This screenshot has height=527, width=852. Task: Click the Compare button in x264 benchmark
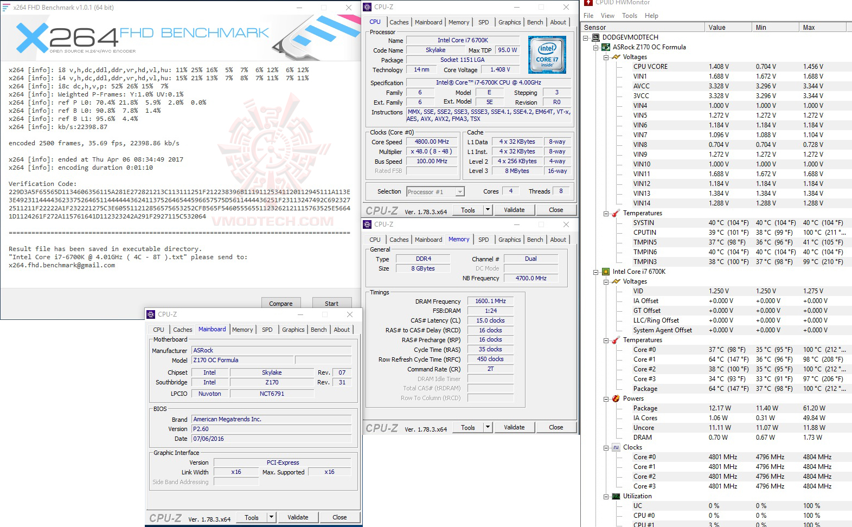click(x=281, y=304)
